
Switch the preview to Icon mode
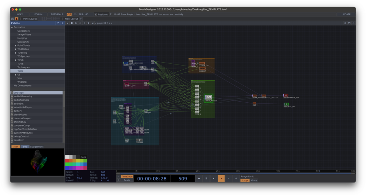click(16, 147)
